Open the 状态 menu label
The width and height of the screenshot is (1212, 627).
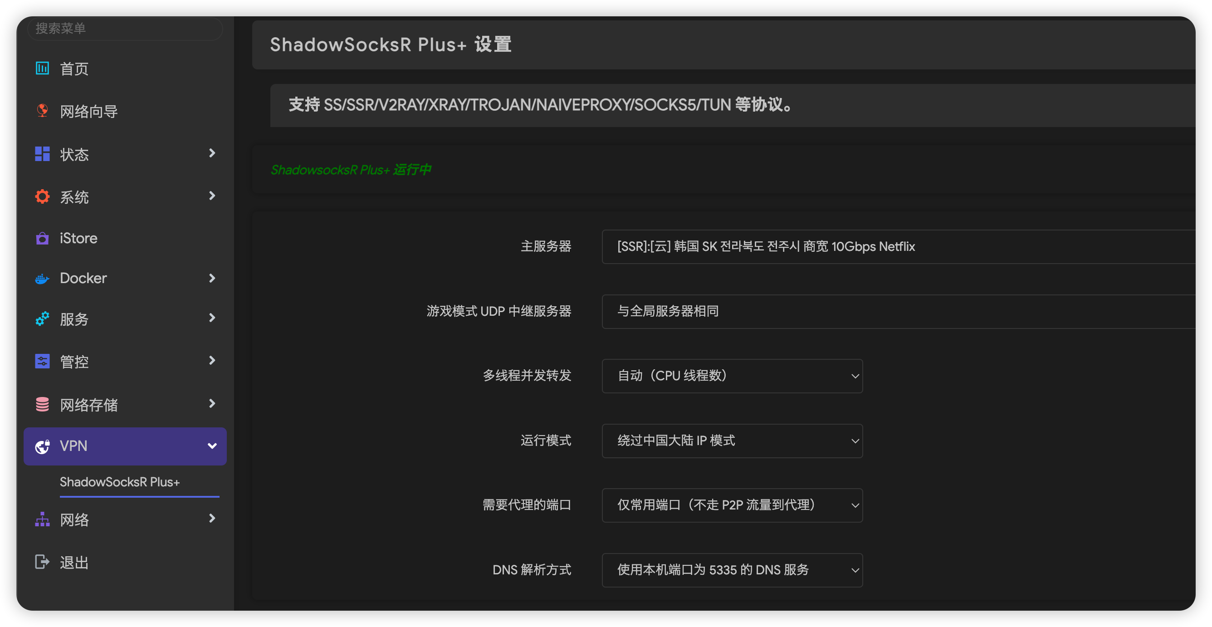[74, 154]
